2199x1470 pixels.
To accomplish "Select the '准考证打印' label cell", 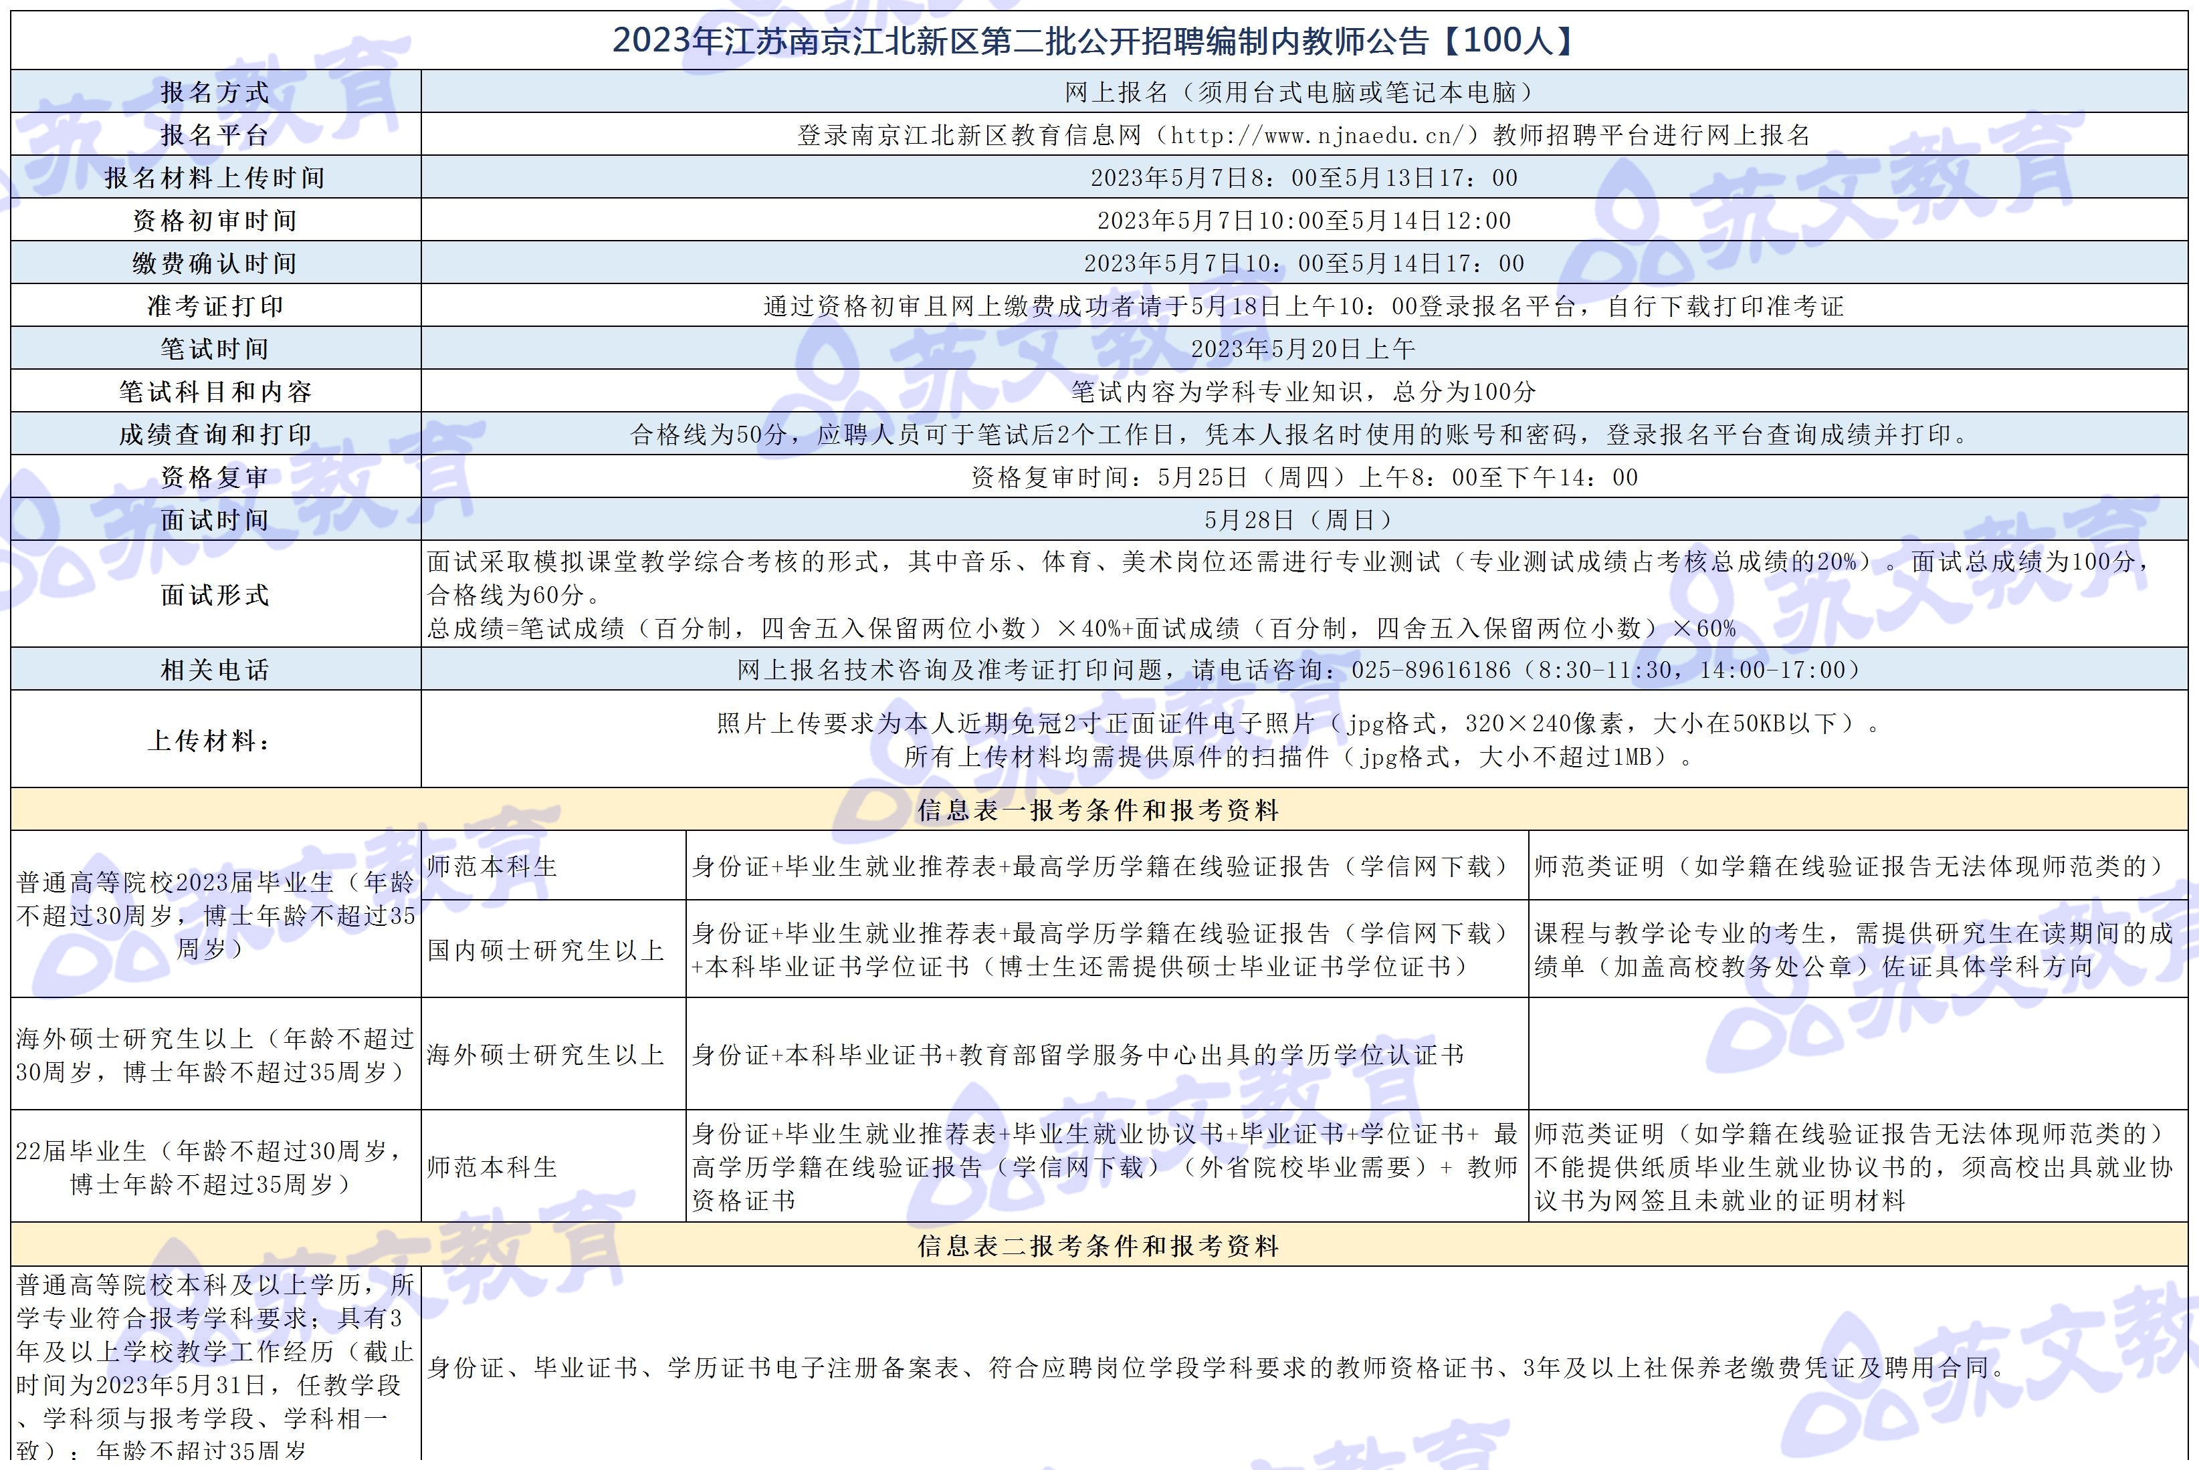I will pos(215,305).
